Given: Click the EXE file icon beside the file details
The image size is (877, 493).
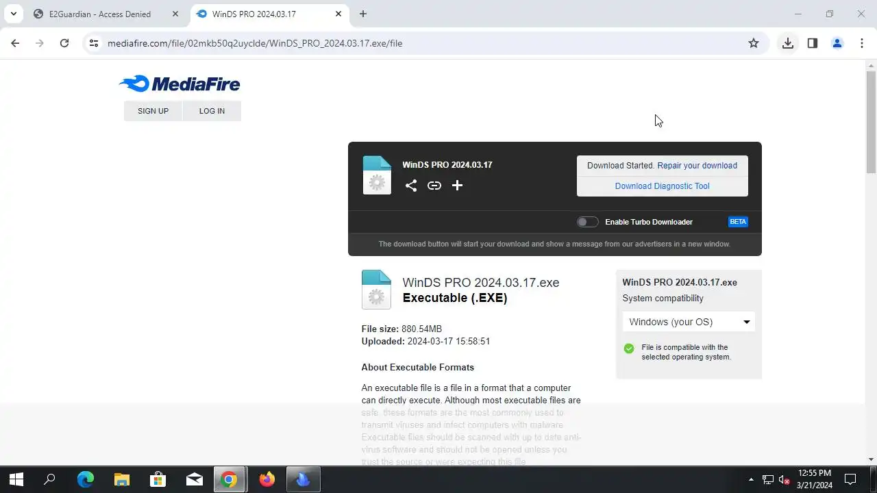Looking at the screenshot, I should [376, 290].
